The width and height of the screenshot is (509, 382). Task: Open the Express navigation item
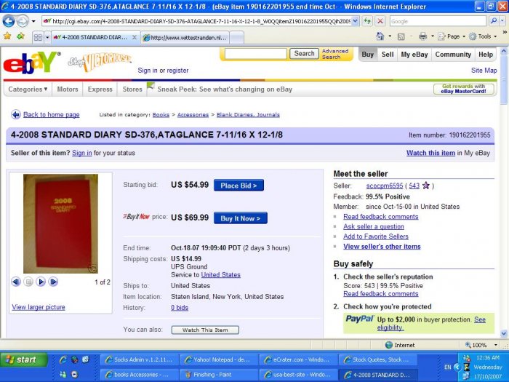(x=100, y=89)
